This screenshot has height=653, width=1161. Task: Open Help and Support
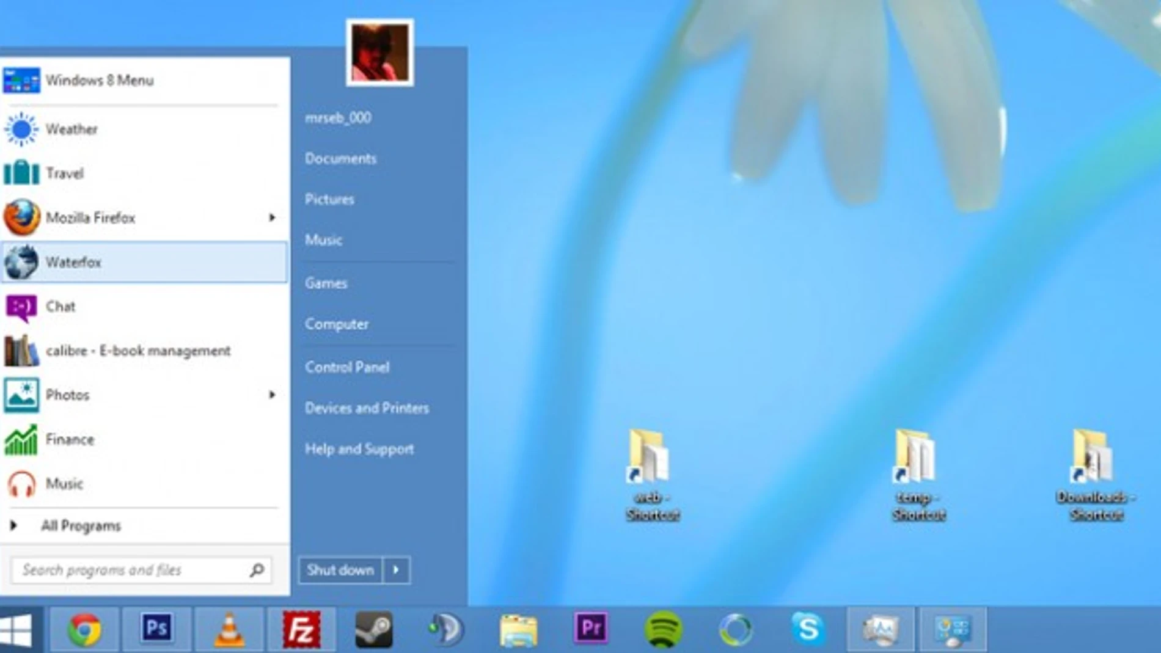point(358,448)
